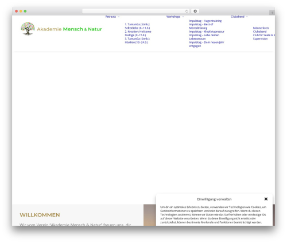The height and width of the screenshot is (243, 287).
Task: Click the green maximize window button
Action: 25,11
